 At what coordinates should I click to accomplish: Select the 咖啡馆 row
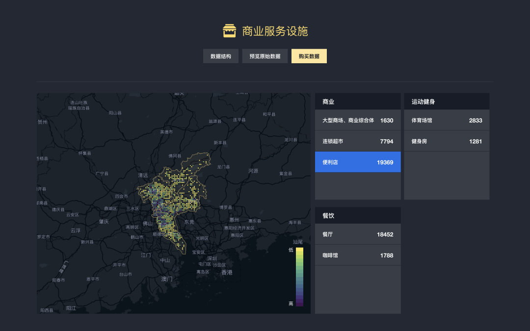tap(358, 255)
